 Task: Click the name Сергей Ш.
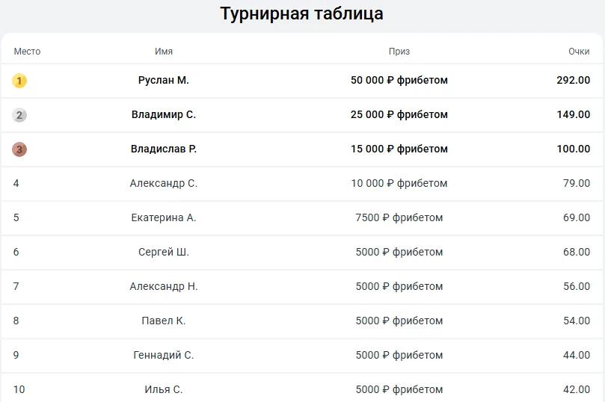coord(164,252)
